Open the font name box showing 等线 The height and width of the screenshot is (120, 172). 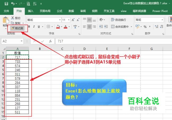44,20
